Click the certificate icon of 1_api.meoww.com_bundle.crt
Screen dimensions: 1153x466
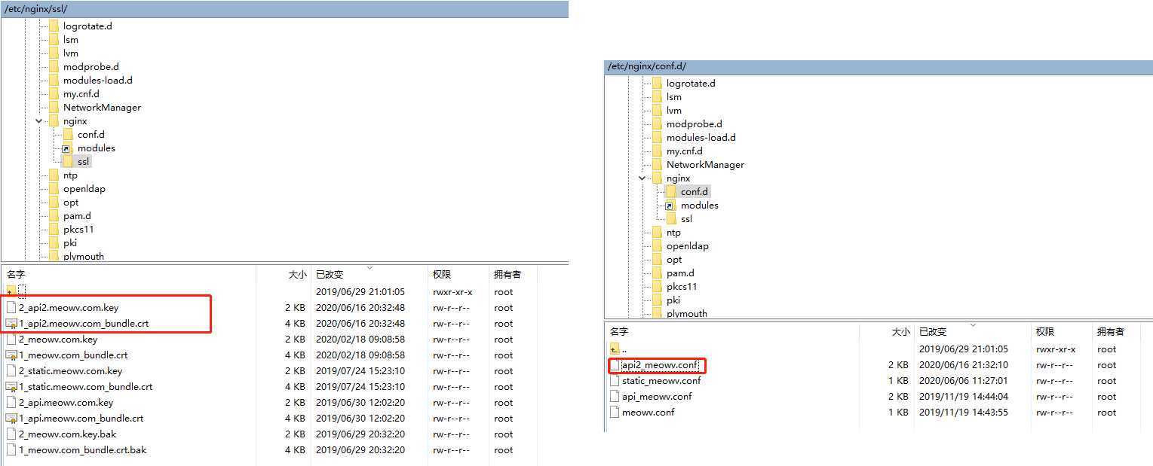click(11, 419)
